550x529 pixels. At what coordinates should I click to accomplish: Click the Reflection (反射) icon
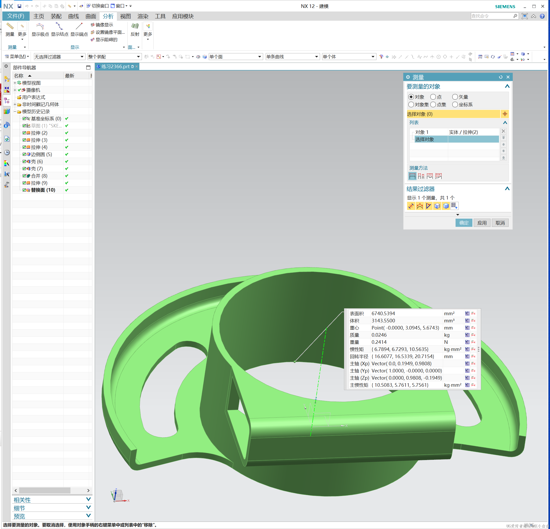(135, 27)
